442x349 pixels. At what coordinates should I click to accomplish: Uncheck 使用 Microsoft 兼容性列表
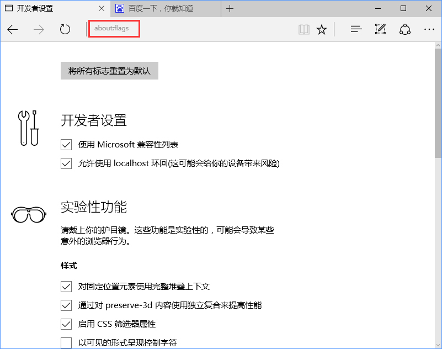(66, 145)
